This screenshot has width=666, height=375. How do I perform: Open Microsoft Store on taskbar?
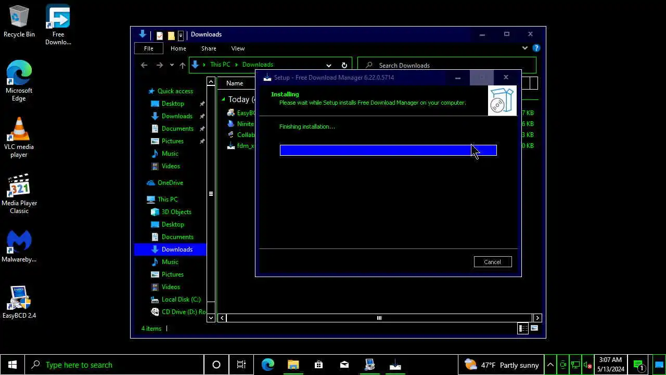pyautogui.click(x=318, y=365)
